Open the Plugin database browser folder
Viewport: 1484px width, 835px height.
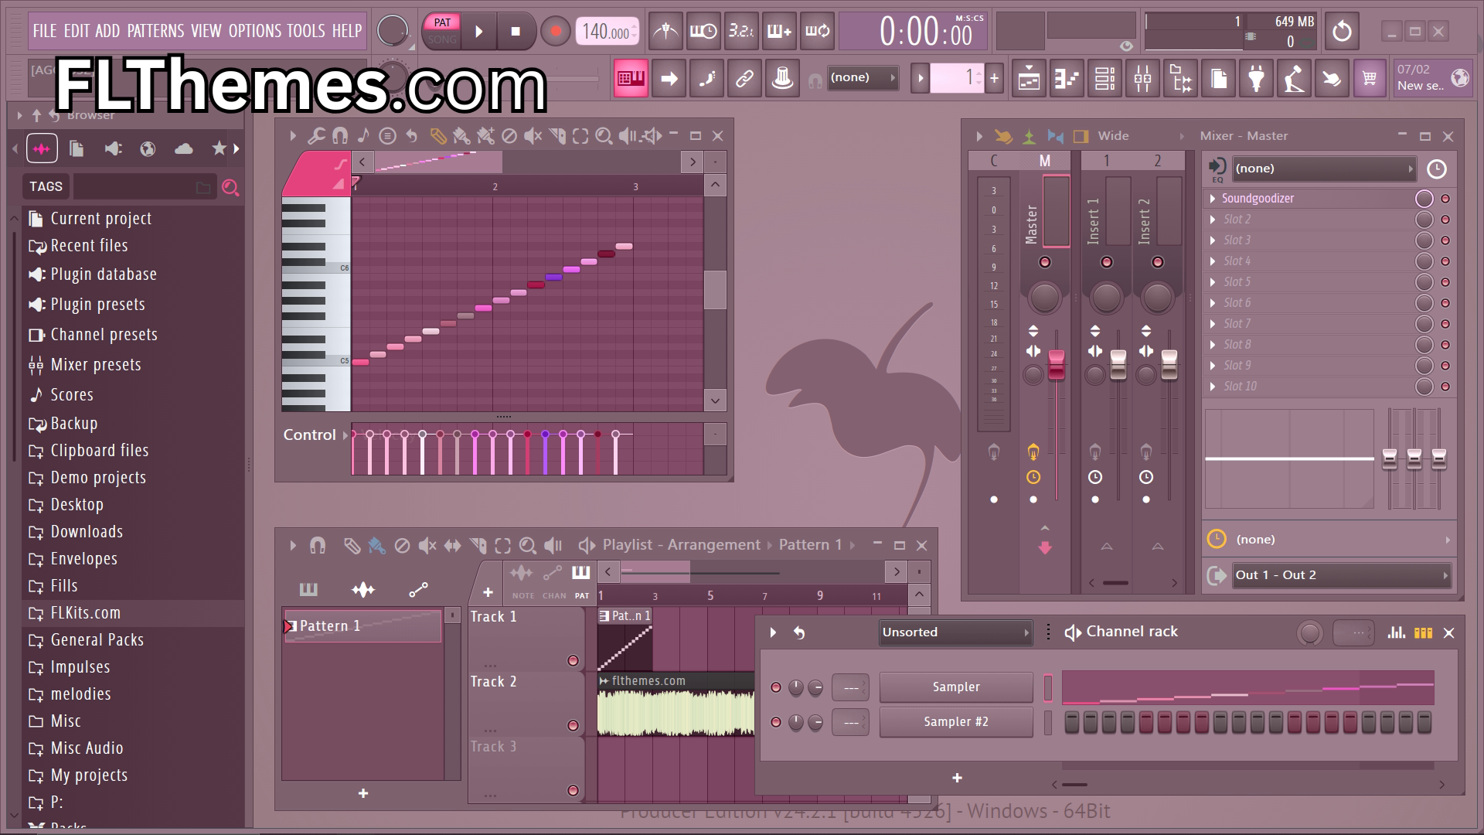[134, 274]
